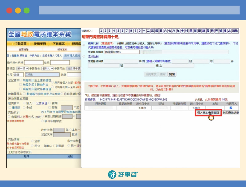Click quick-input key 村
This screenshot has width=246, height=187.
tap(186, 31)
